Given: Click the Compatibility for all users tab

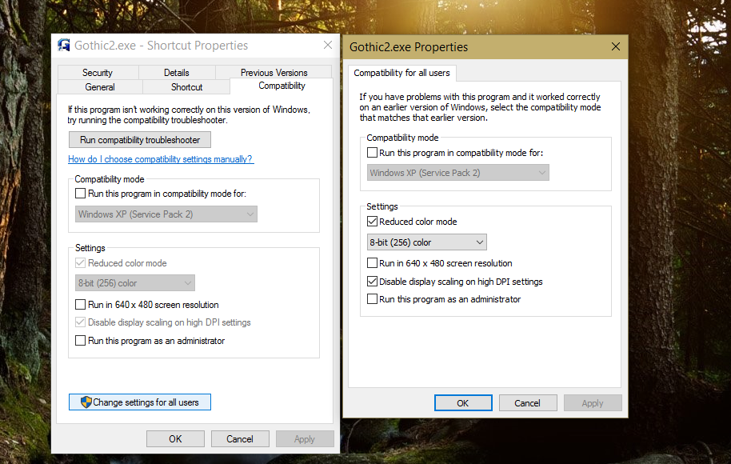Looking at the screenshot, I should (x=401, y=74).
